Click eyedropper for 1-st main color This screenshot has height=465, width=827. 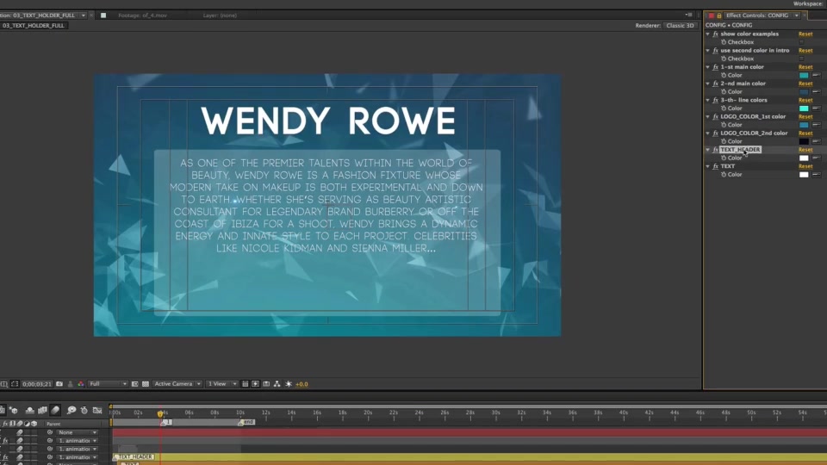[817, 75]
